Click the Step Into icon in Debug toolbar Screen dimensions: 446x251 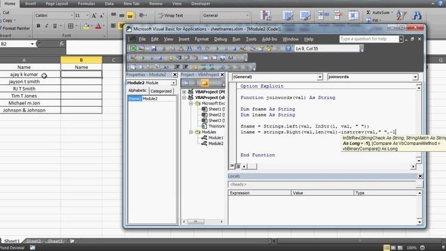179,58
